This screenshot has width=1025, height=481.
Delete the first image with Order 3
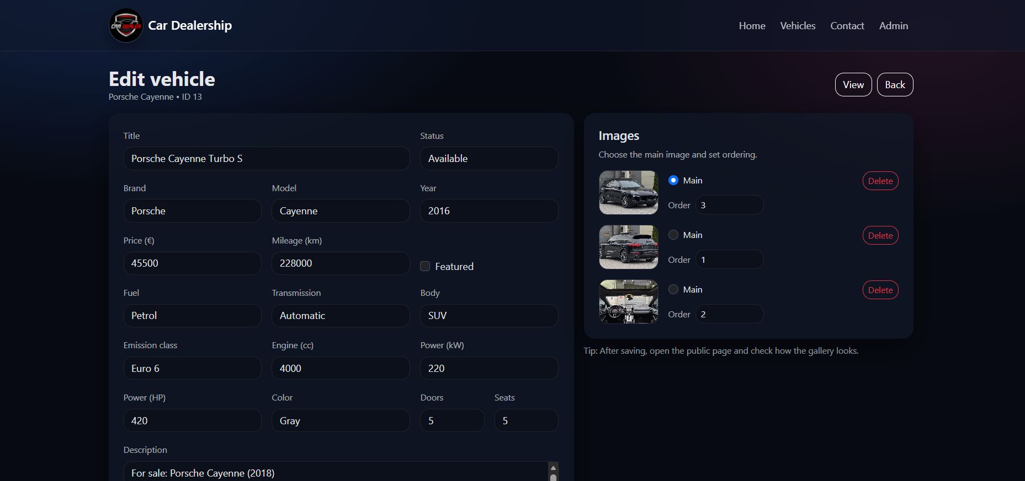(880, 181)
